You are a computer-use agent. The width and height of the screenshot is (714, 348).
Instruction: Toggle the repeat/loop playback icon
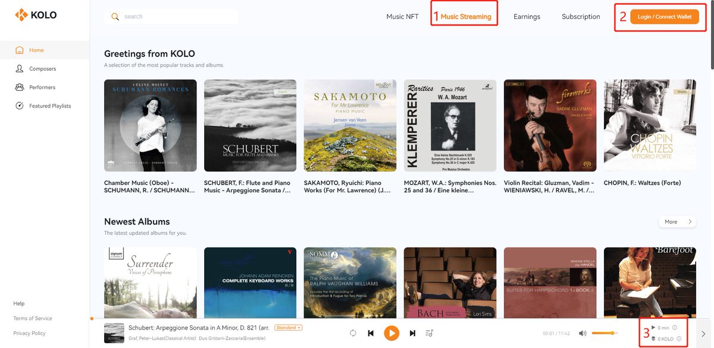[353, 333]
